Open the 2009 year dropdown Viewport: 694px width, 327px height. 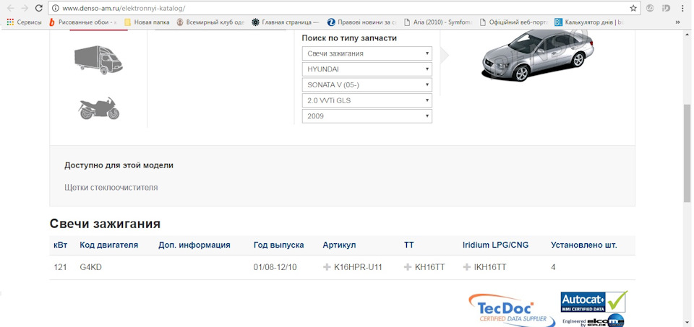367,116
